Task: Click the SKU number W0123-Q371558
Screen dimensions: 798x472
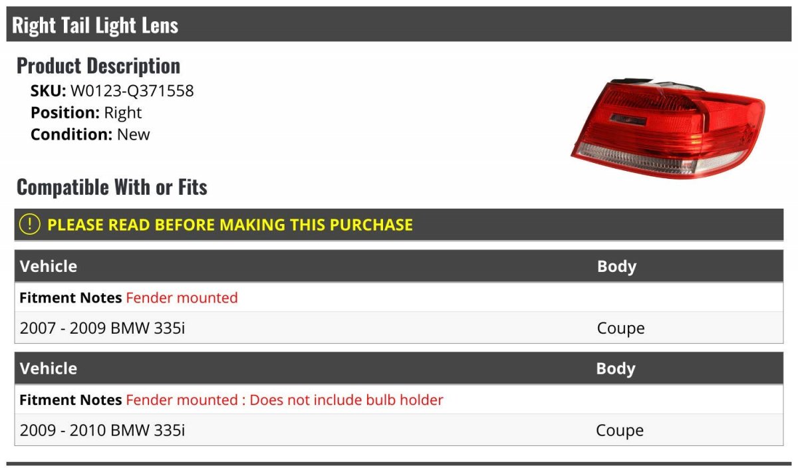Action: pos(132,90)
